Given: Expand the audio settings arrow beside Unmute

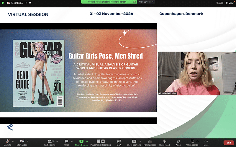Looking at the screenshot, I should click(x=13, y=141).
